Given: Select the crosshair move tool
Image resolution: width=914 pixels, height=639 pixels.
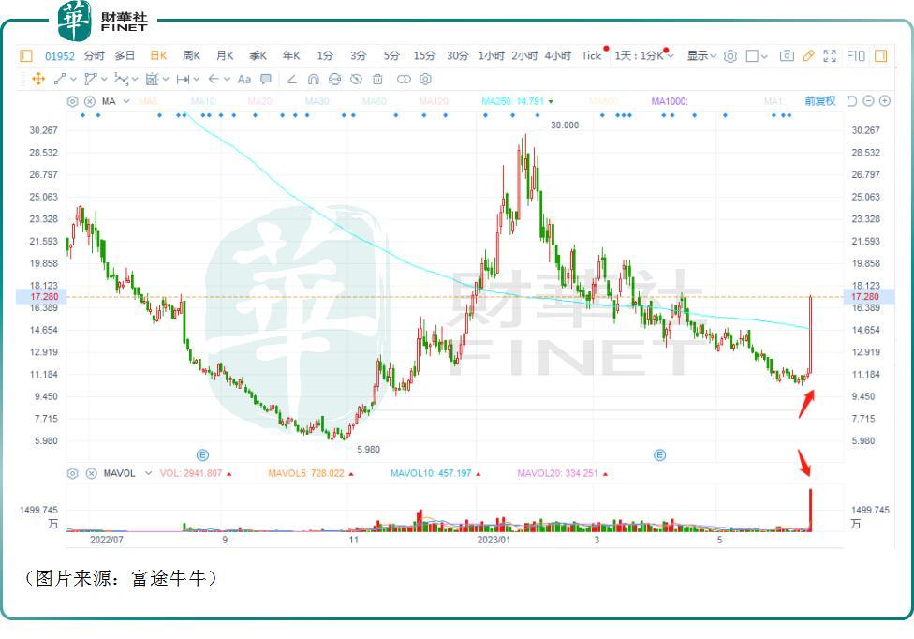Looking at the screenshot, I should point(37,79).
